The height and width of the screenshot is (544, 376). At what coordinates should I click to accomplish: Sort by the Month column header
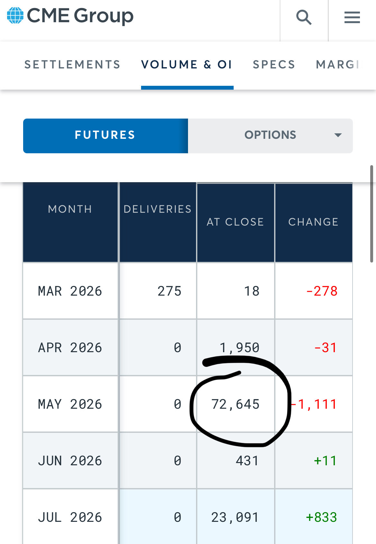(70, 209)
